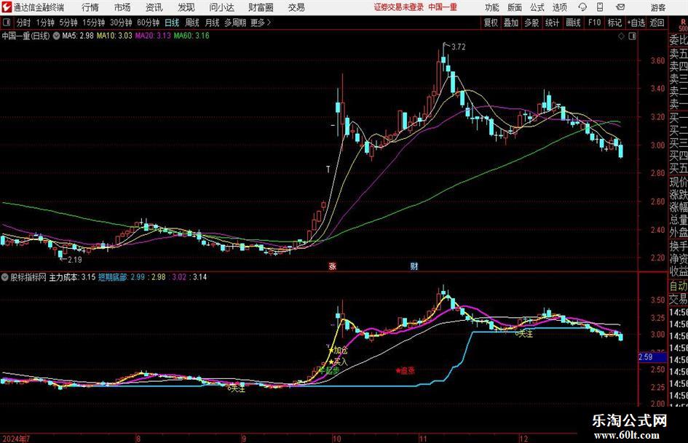The image size is (688, 443).
Task: Click the 追涨 red signal label
Action: [407, 371]
